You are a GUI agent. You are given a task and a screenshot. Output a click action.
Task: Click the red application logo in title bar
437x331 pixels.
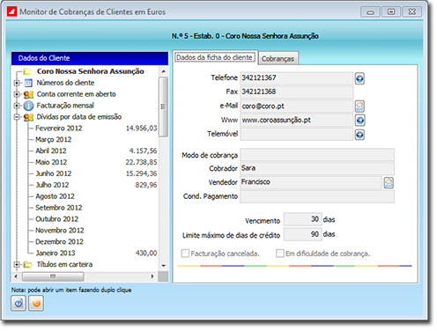(x=12, y=12)
